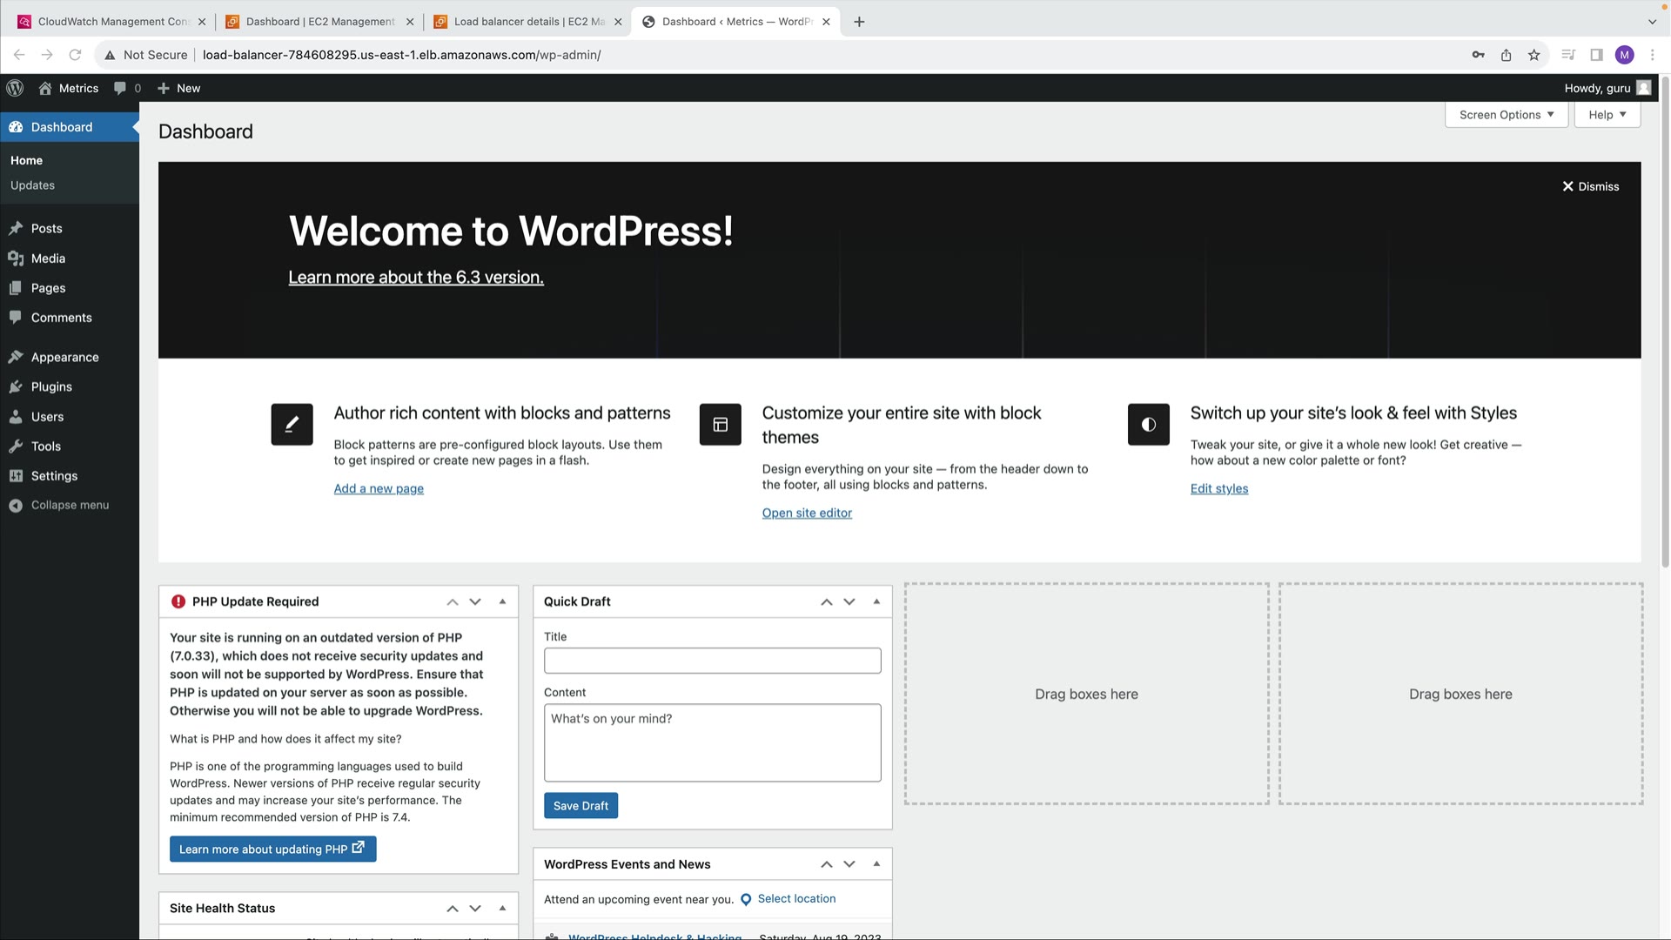
Task: Expand the Screen Options dropdown
Action: coord(1506,115)
